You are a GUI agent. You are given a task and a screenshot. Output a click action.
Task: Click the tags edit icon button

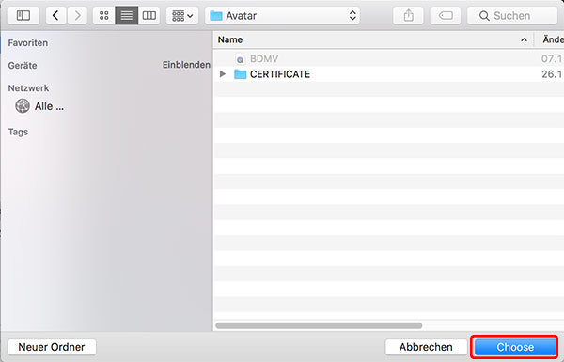pos(446,15)
